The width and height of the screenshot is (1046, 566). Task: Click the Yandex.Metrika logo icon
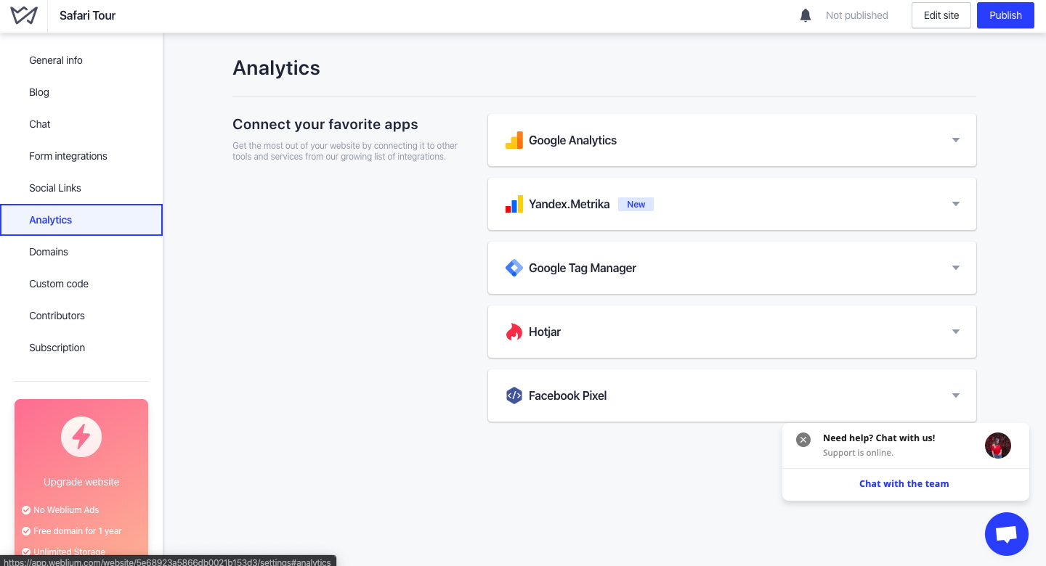(x=514, y=204)
